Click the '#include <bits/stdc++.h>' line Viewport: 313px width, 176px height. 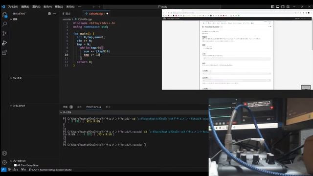(x=94, y=23)
